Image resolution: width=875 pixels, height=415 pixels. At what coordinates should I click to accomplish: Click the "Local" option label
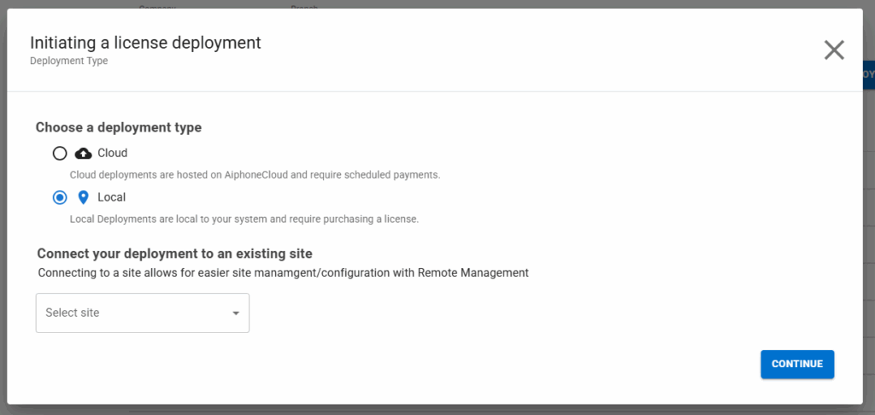pos(111,197)
